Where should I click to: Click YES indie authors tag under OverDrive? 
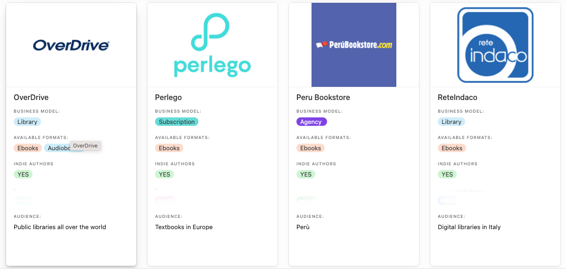click(23, 174)
